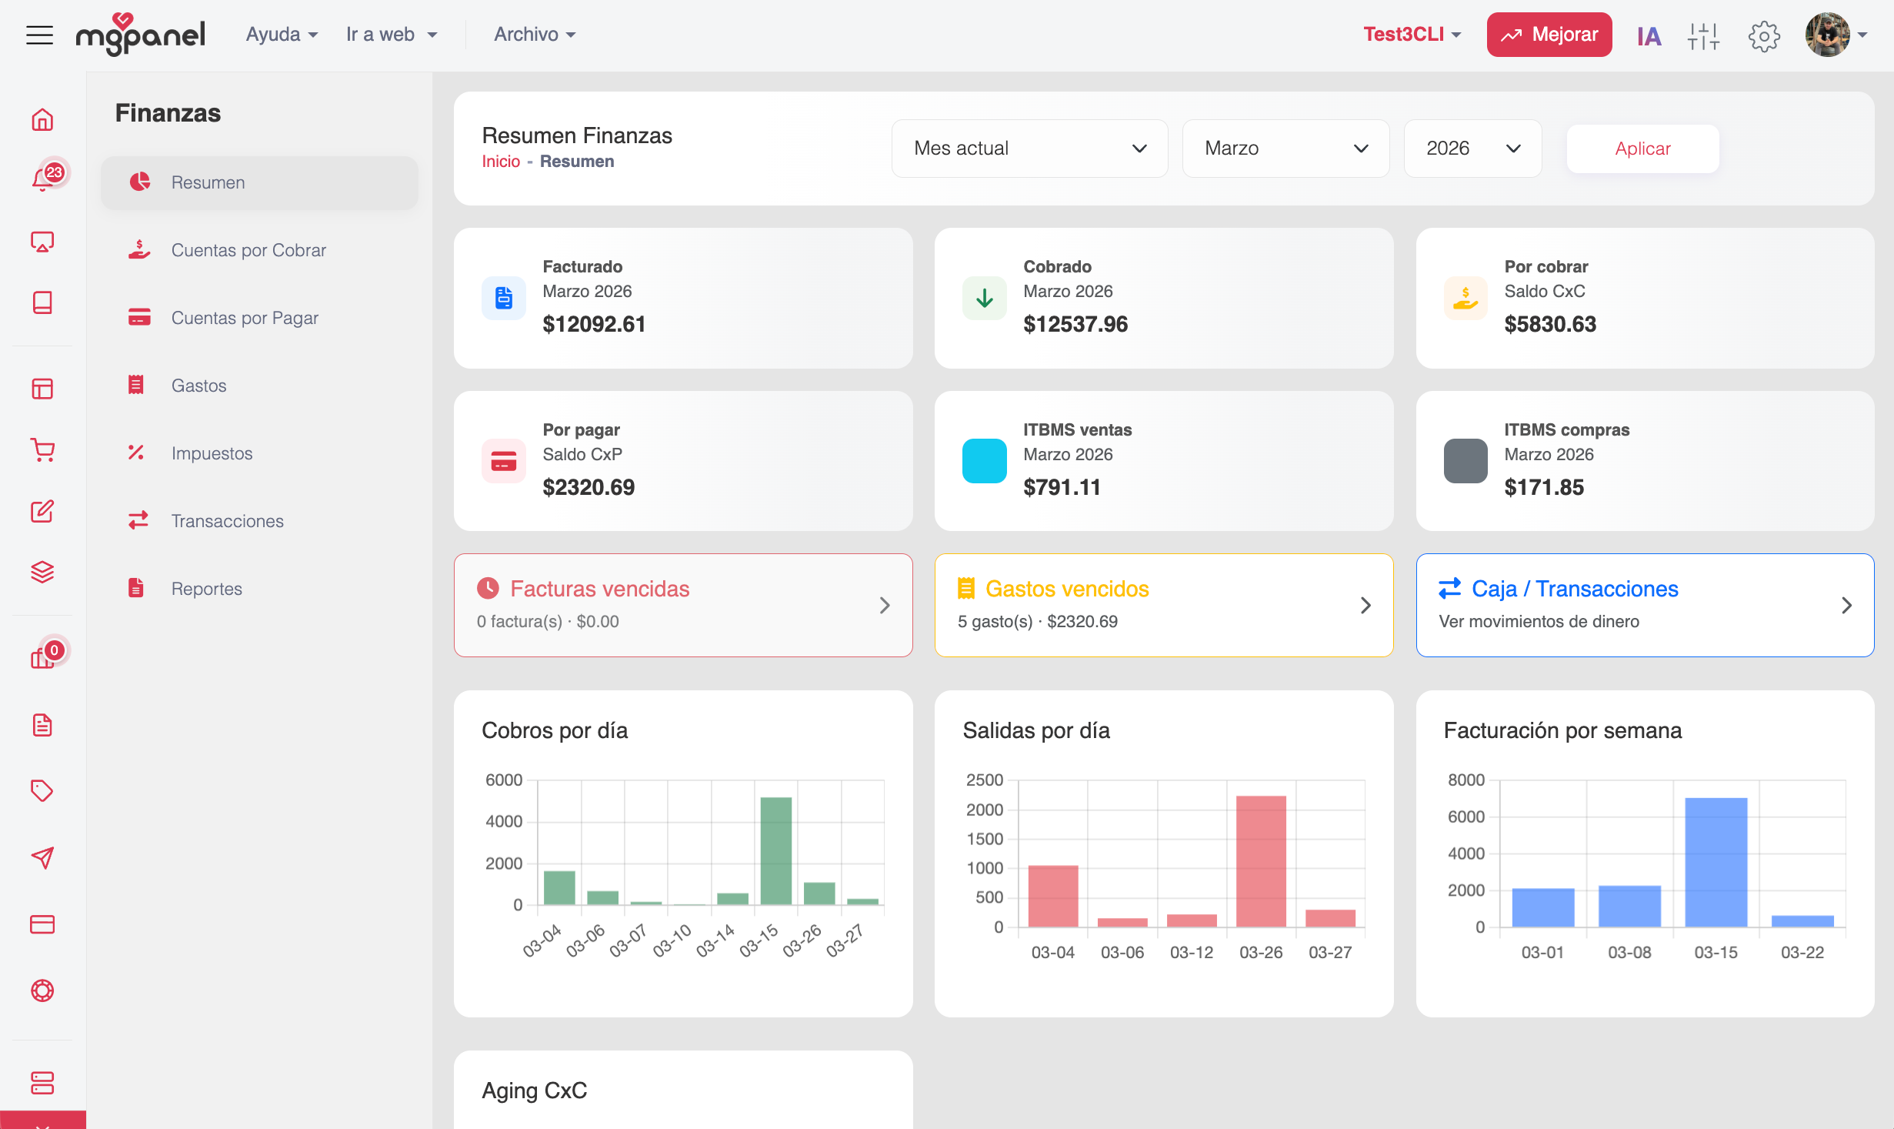Click the notifications bell with badge 23

(x=43, y=179)
